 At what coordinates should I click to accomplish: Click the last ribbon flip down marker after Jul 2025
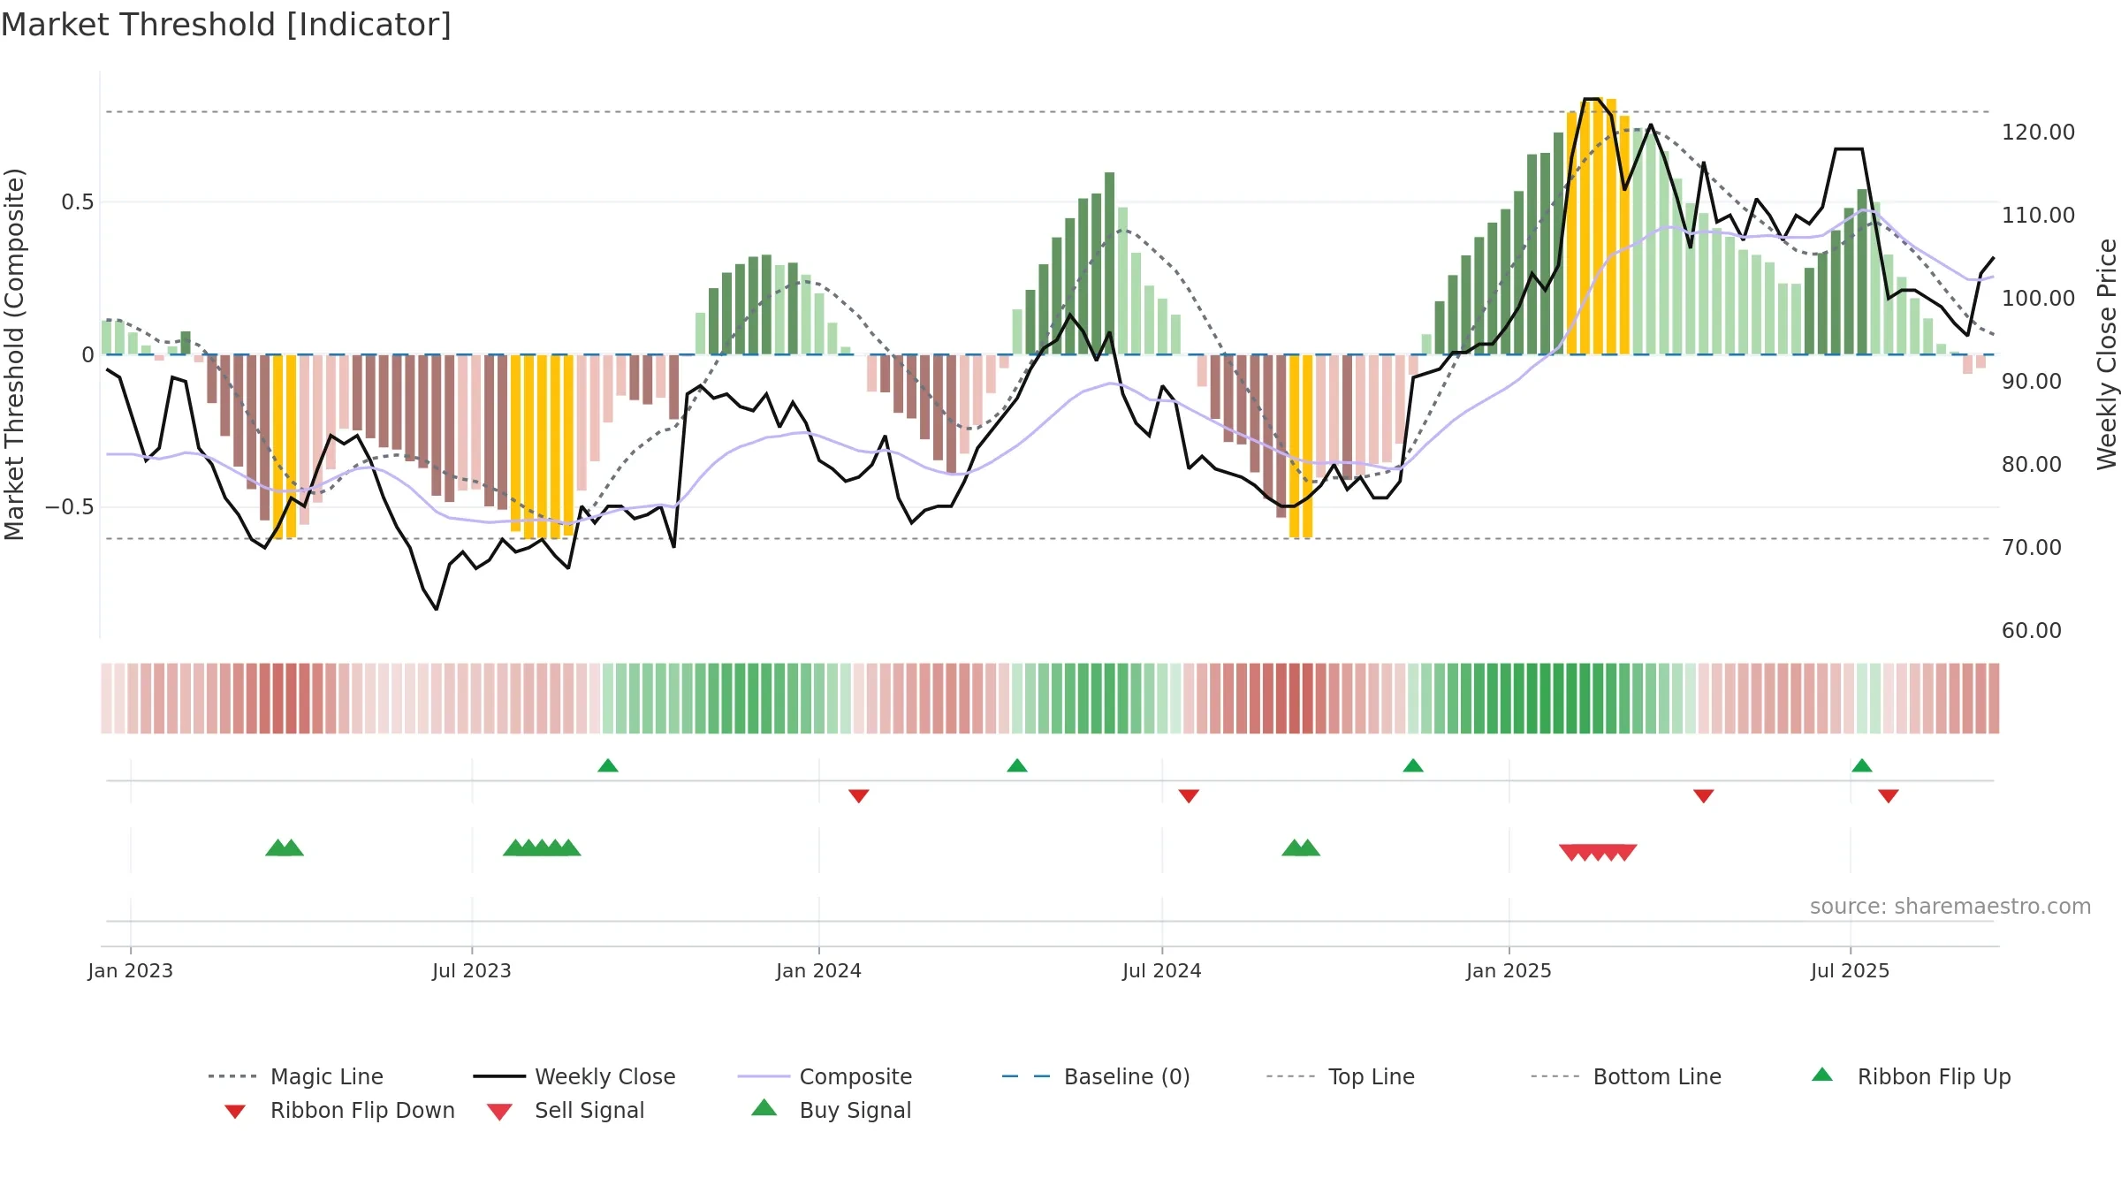click(x=1889, y=796)
